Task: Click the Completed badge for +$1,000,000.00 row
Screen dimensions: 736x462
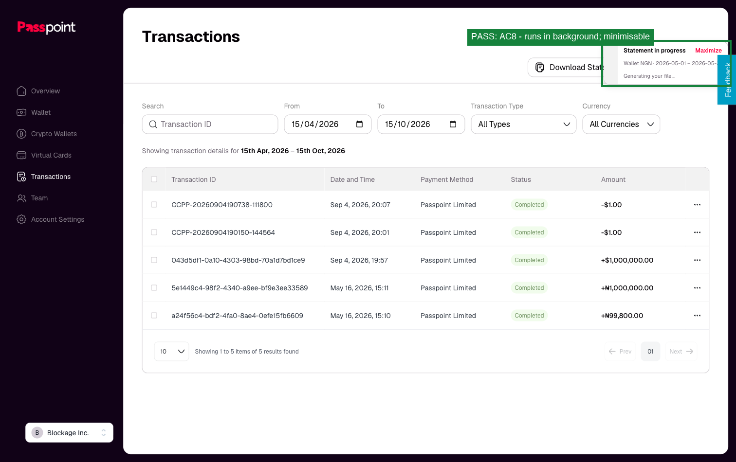Action: pos(529,260)
